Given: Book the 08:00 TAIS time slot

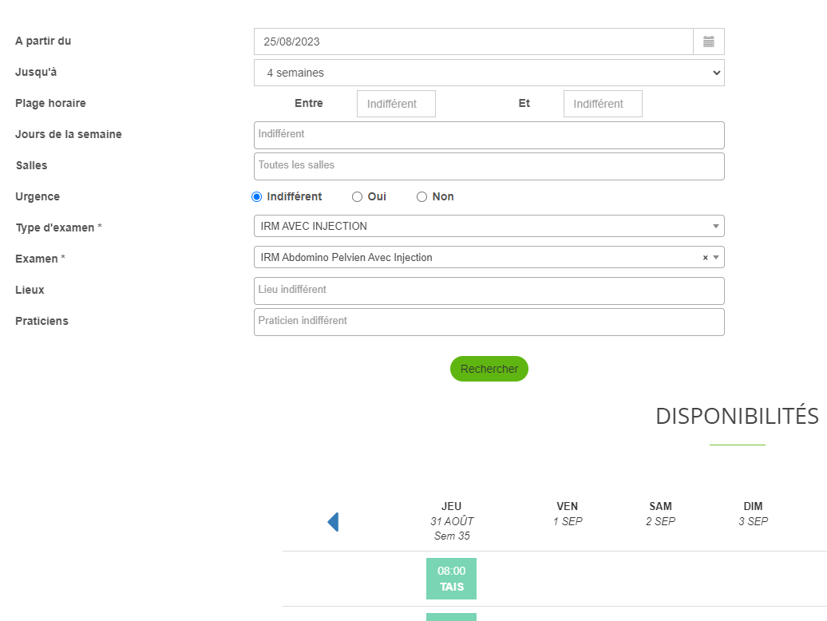Looking at the screenshot, I should click(x=451, y=579).
